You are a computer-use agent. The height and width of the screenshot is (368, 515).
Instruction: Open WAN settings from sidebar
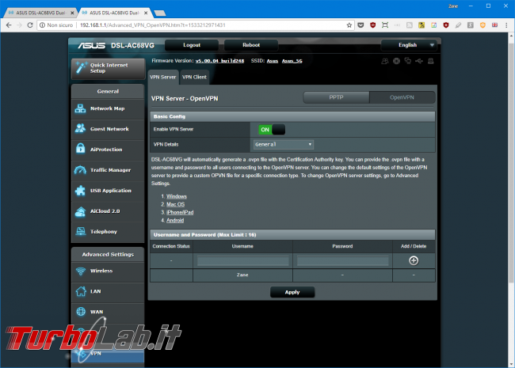[108, 312]
